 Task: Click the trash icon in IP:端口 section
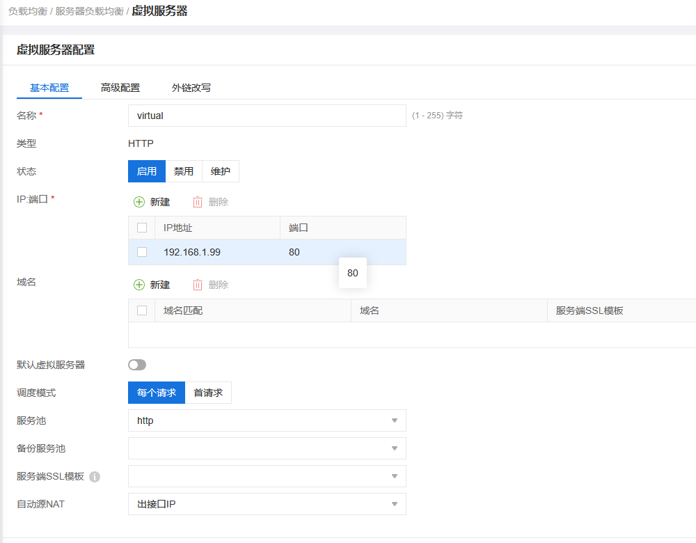(198, 202)
